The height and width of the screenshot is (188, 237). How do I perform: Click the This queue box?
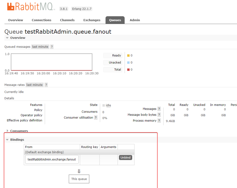[79, 179]
